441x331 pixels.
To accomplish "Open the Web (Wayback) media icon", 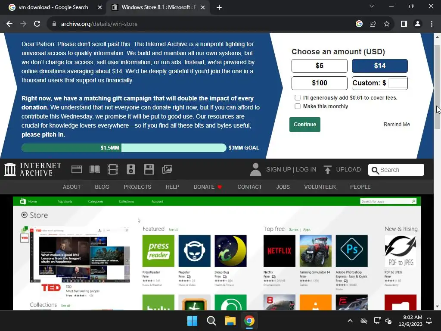I will point(77,169).
